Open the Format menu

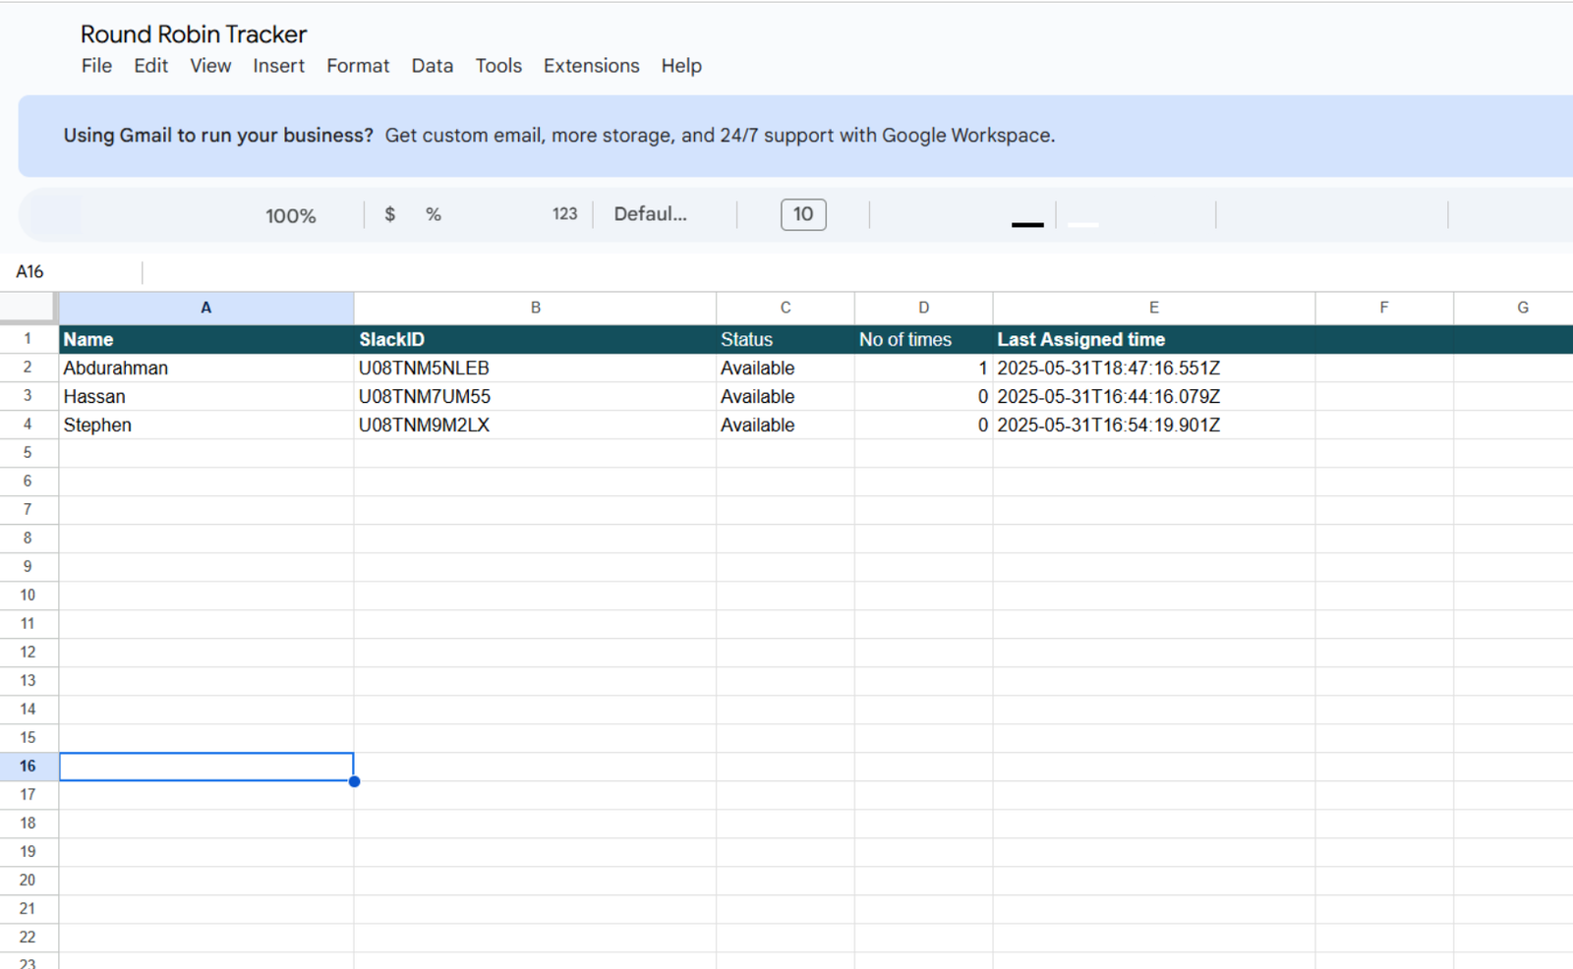coord(358,66)
